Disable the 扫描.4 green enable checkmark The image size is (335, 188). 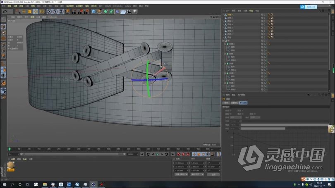(266, 44)
